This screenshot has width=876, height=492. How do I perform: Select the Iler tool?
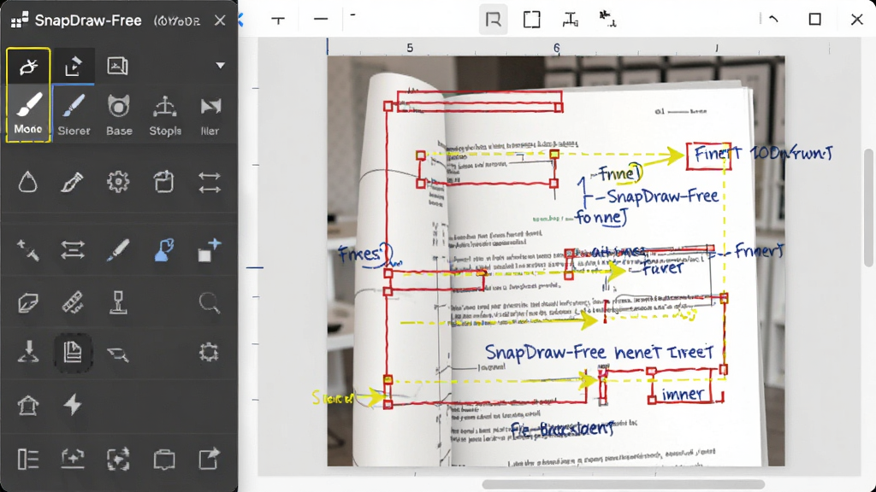point(210,114)
